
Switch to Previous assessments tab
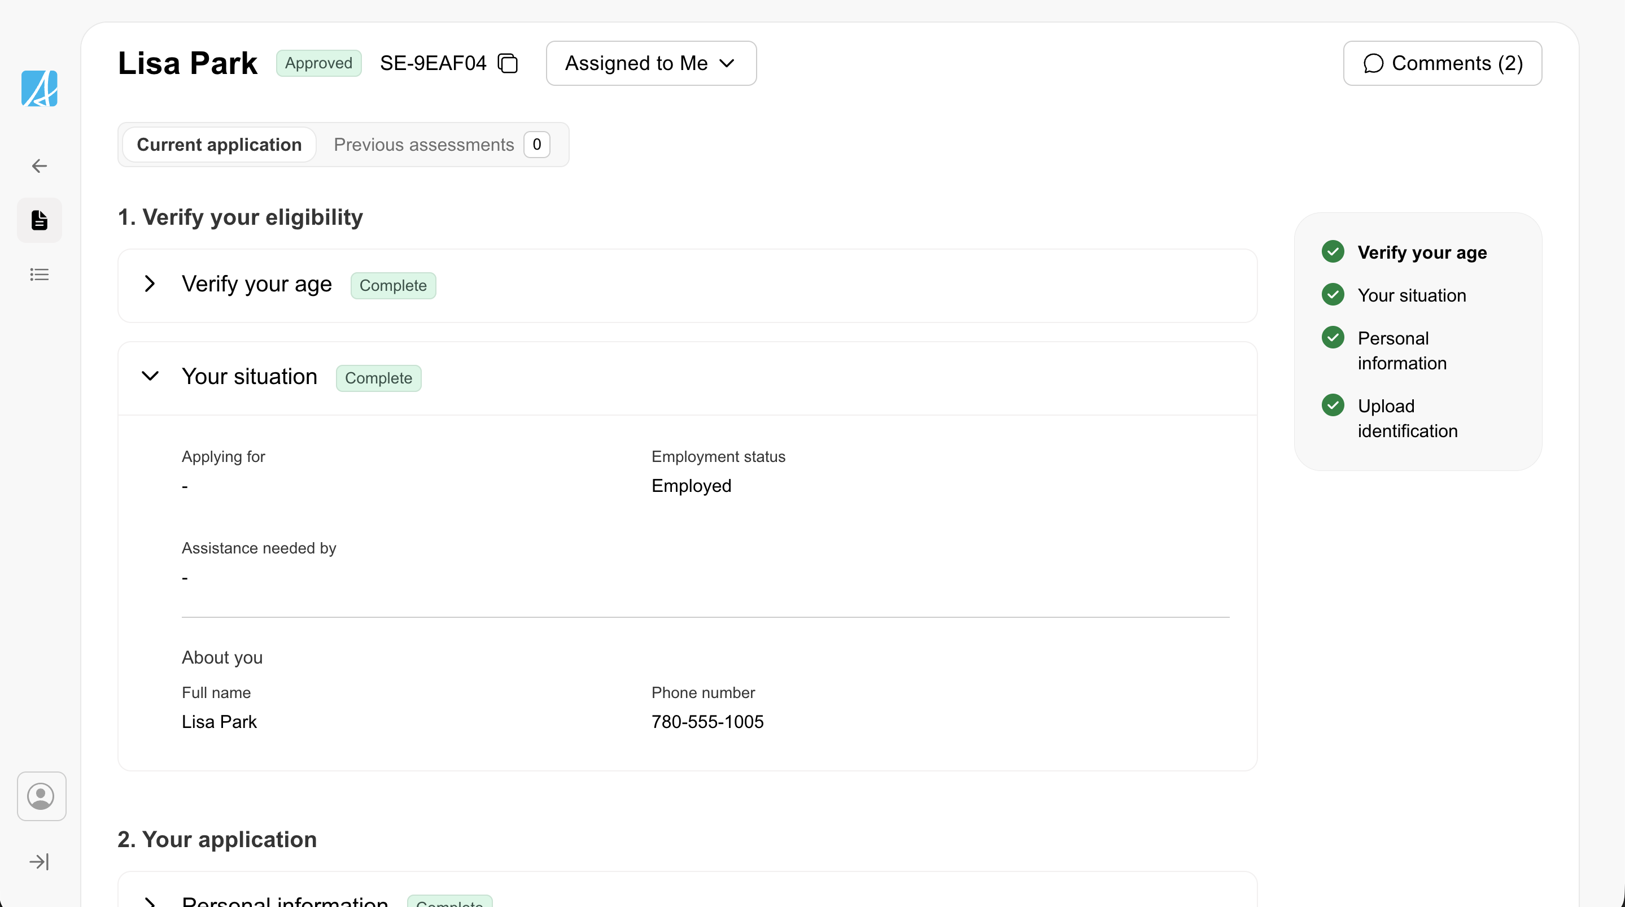(441, 145)
